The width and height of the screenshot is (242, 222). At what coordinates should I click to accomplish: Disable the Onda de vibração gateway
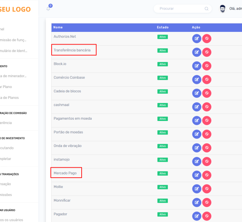(207, 148)
